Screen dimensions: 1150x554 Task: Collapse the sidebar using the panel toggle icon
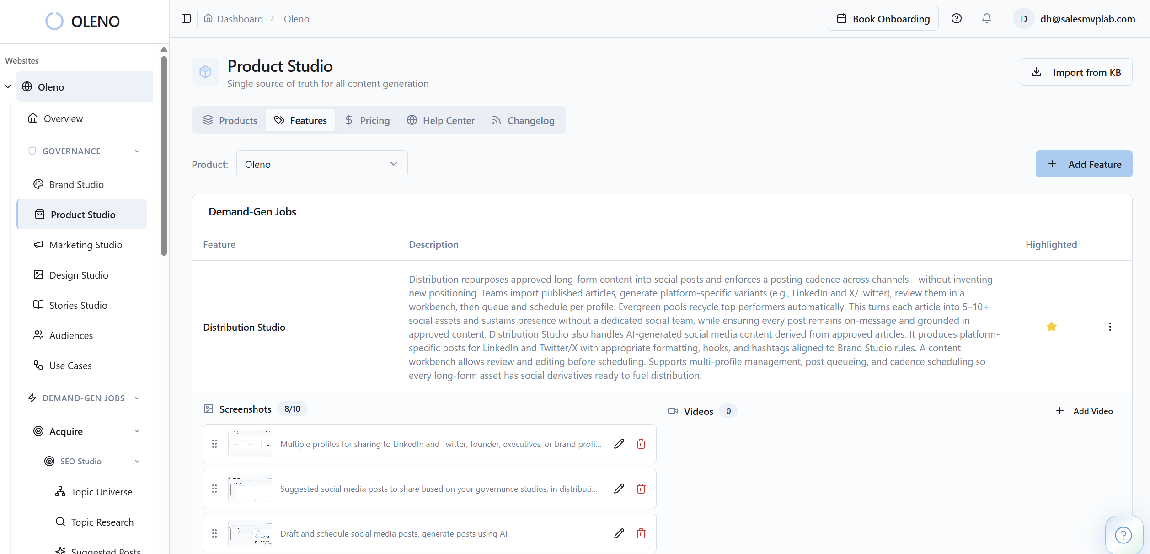pyautogui.click(x=186, y=19)
